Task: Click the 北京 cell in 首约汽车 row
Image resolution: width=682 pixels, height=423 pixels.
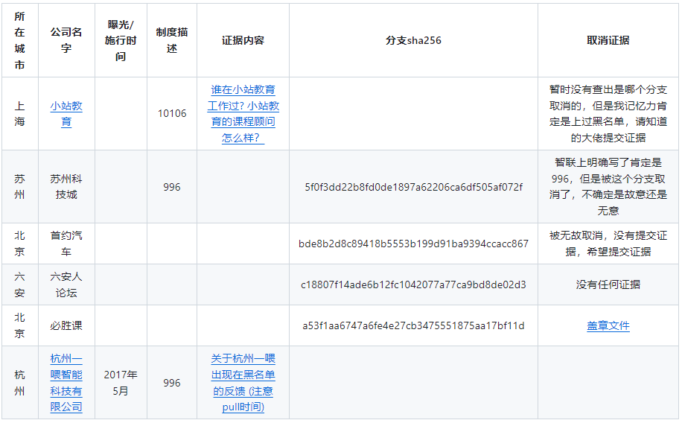Action: (19, 244)
